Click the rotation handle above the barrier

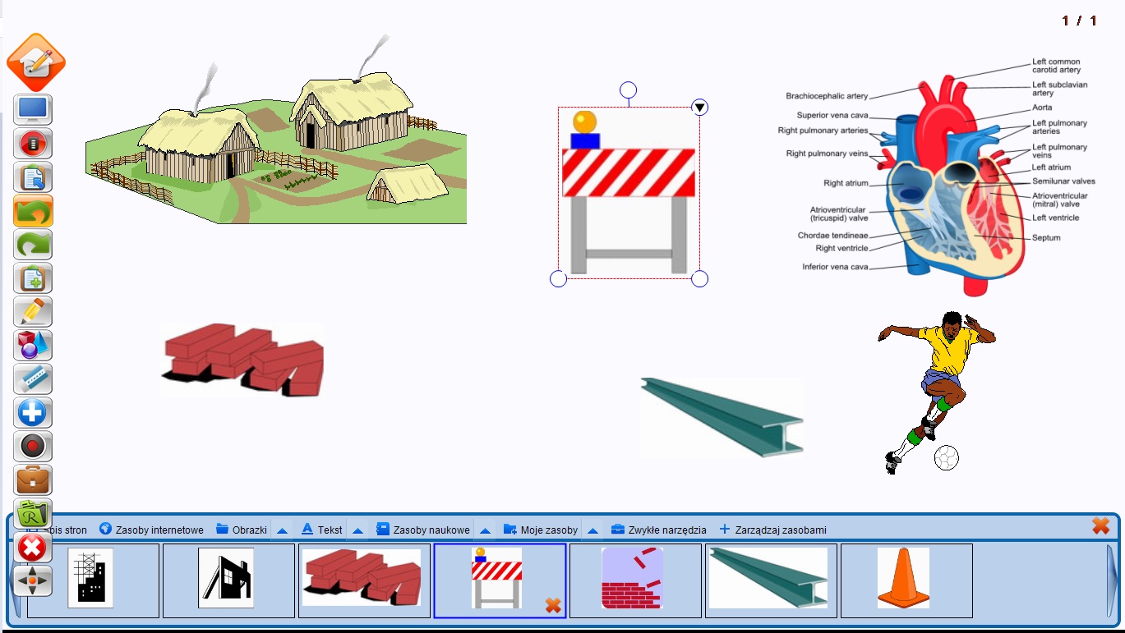[629, 89]
